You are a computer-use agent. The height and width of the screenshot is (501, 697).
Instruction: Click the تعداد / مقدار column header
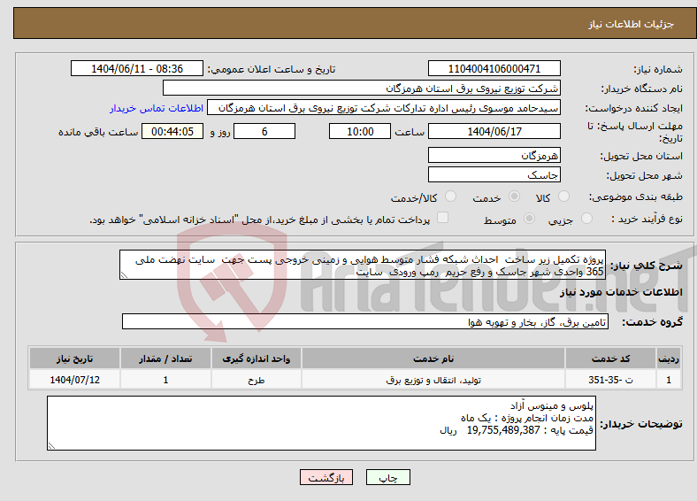click(165, 358)
